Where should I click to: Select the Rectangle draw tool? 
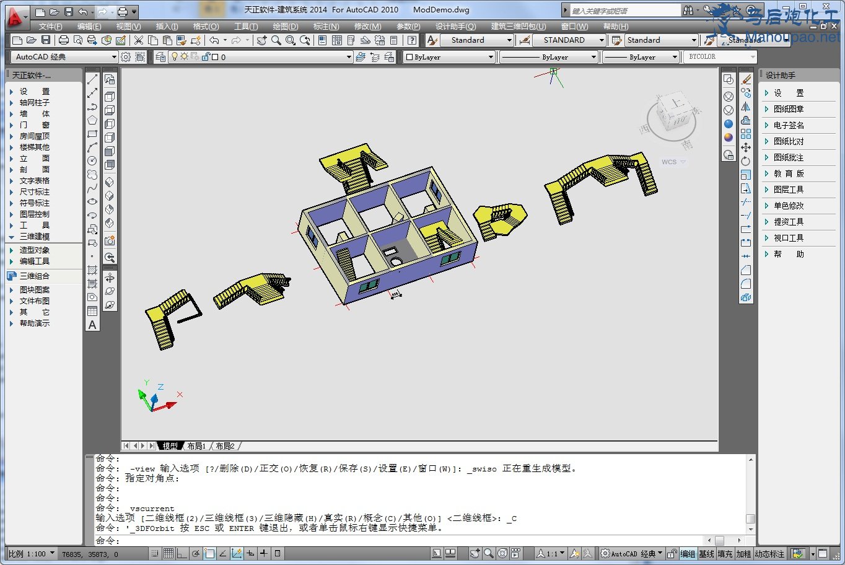[x=92, y=134]
